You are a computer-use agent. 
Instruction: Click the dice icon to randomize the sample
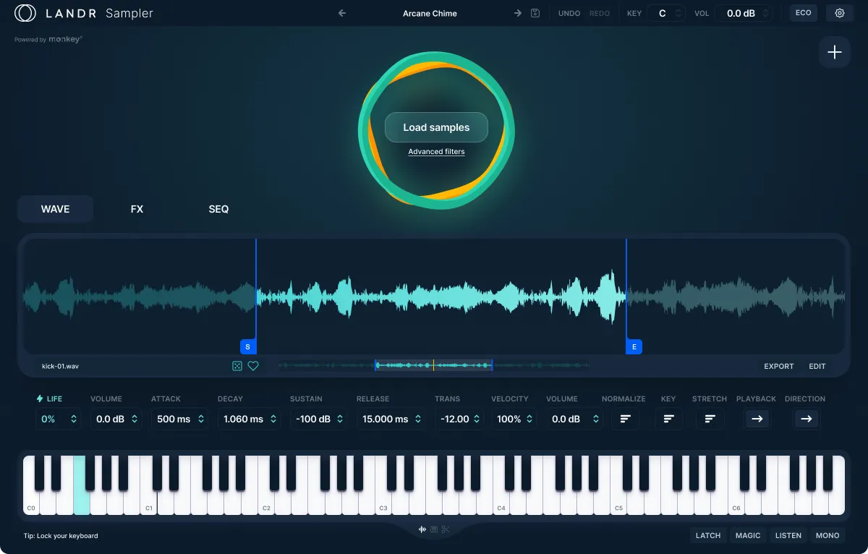pos(237,366)
